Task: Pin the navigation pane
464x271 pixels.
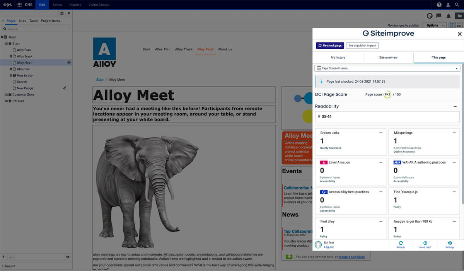Action: [x=69, y=14]
